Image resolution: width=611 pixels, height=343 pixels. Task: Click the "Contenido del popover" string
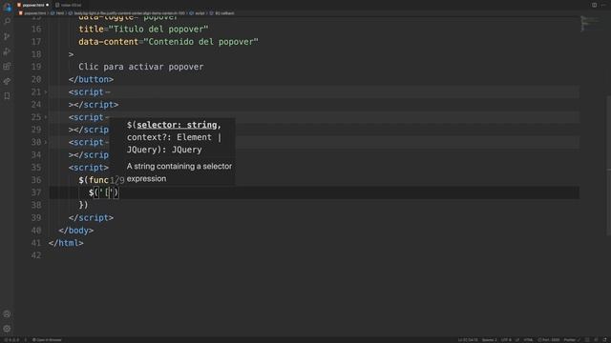click(201, 42)
